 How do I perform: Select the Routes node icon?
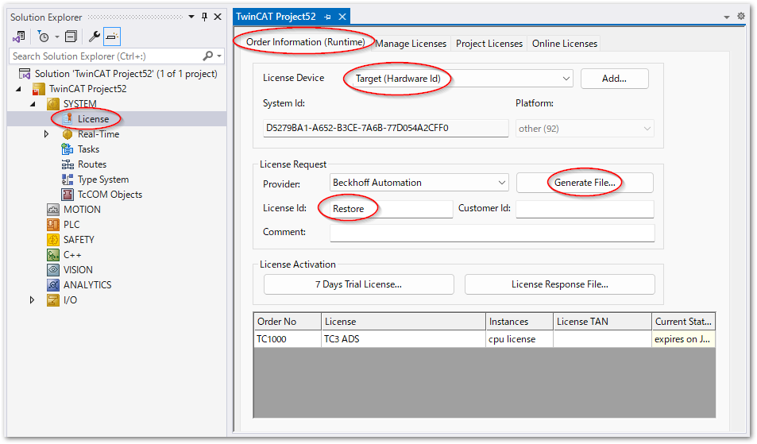[68, 164]
